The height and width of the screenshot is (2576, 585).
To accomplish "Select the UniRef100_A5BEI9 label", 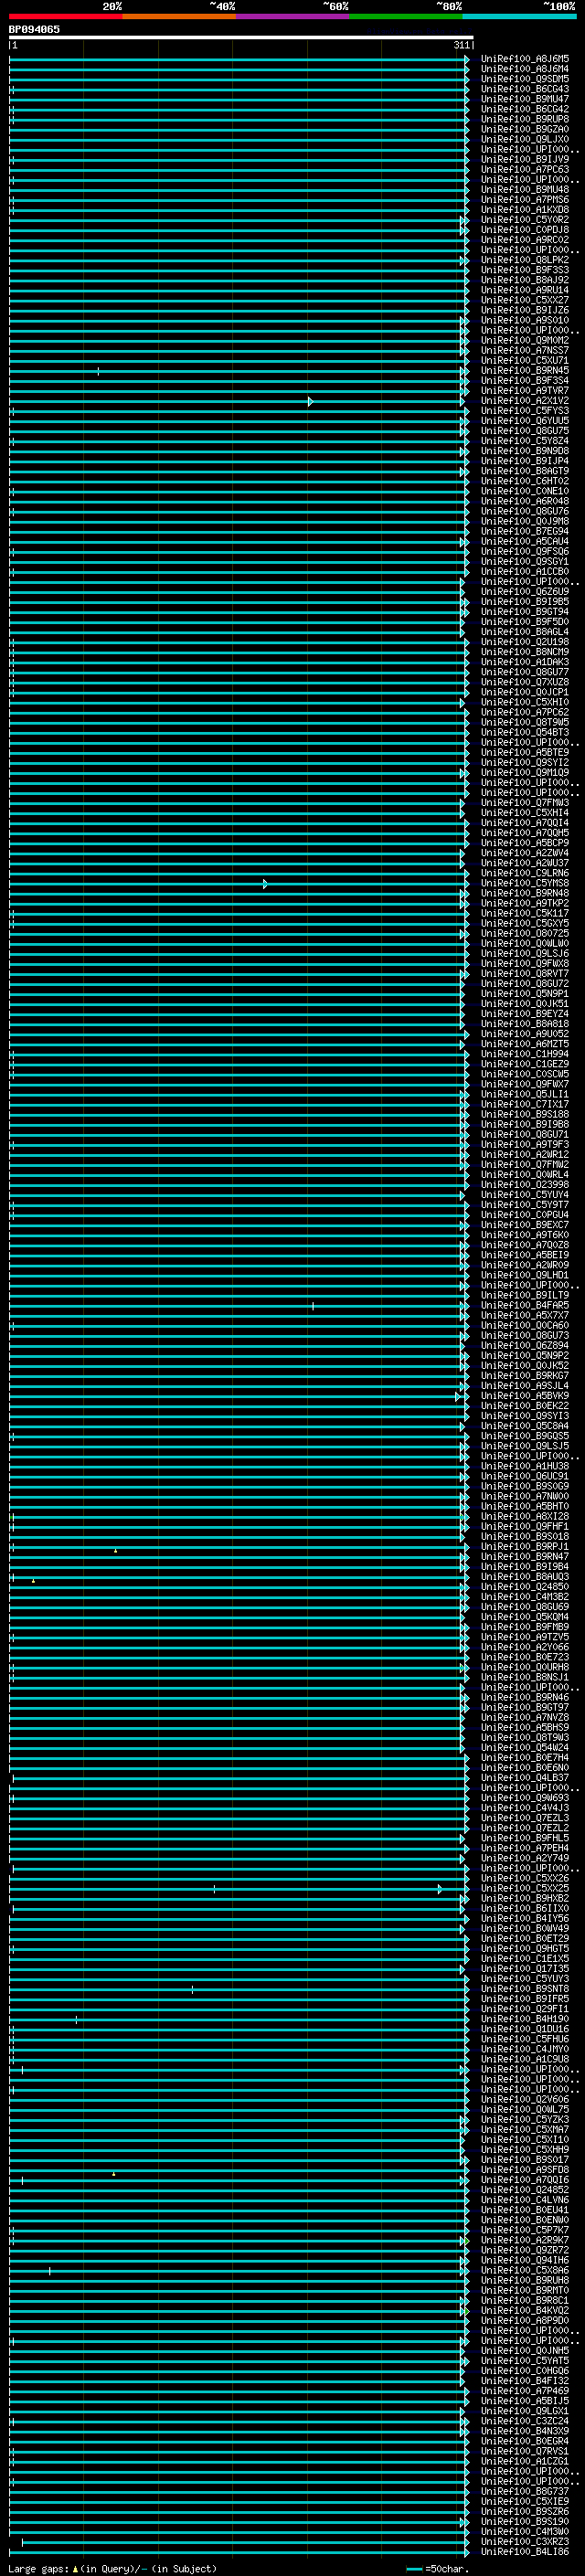I will coord(525,1255).
